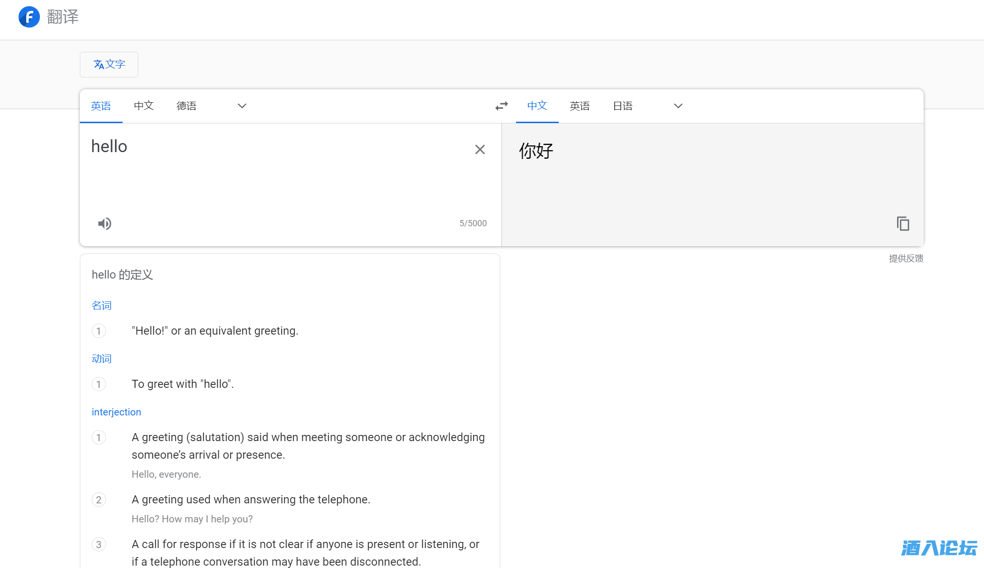Click the 酒入论坛 watermark logo
This screenshot has height=568, width=984.
pos(939,548)
